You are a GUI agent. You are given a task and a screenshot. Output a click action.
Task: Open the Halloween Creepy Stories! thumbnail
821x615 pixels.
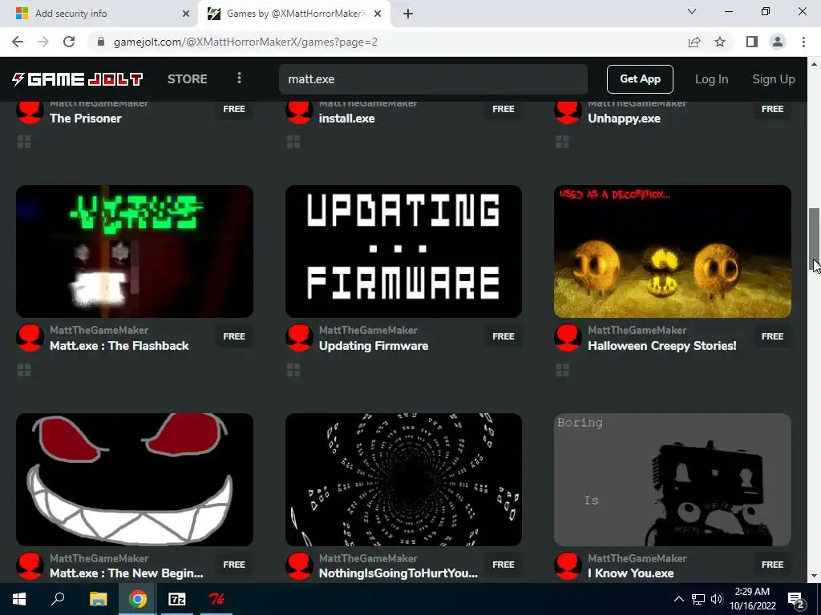(673, 251)
